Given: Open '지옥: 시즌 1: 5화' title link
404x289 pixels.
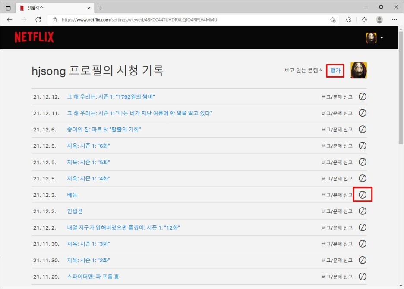Looking at the screenshot, I should pos(88,162).
